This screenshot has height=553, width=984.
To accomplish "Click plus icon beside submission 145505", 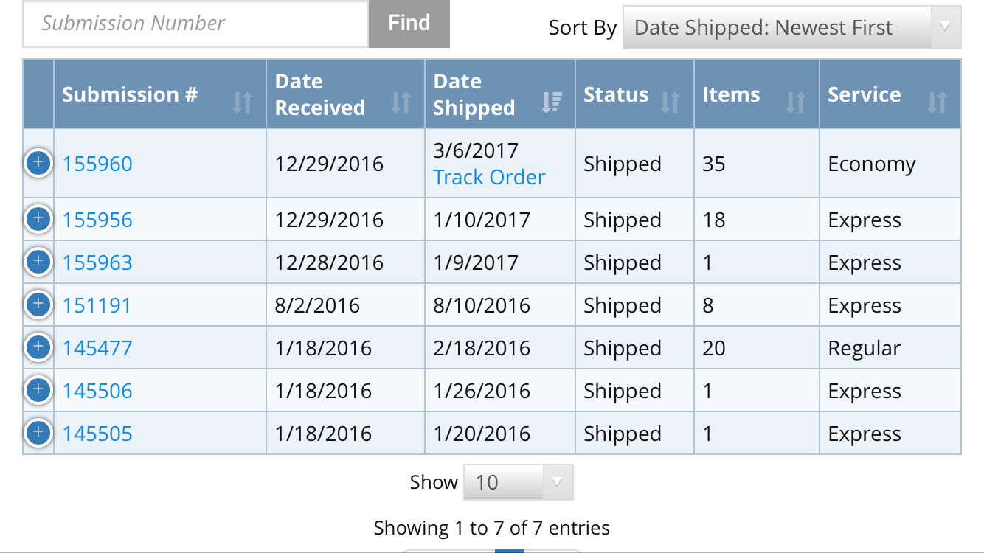I will [x=38, y=433].
